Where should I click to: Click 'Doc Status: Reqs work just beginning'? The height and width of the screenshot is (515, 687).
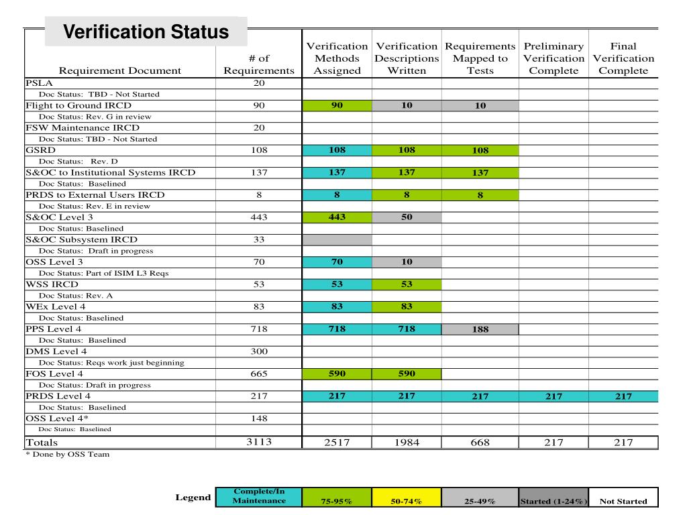click(x=112, y=363)
